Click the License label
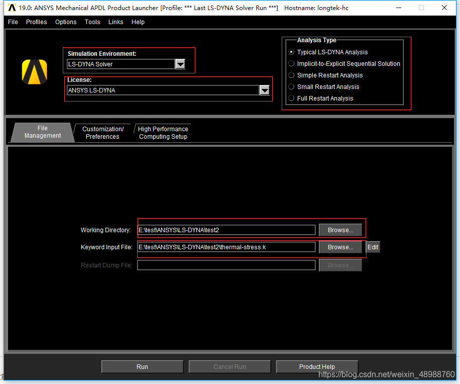The width and height of the screenshot is (460, 384). point(79,80)
